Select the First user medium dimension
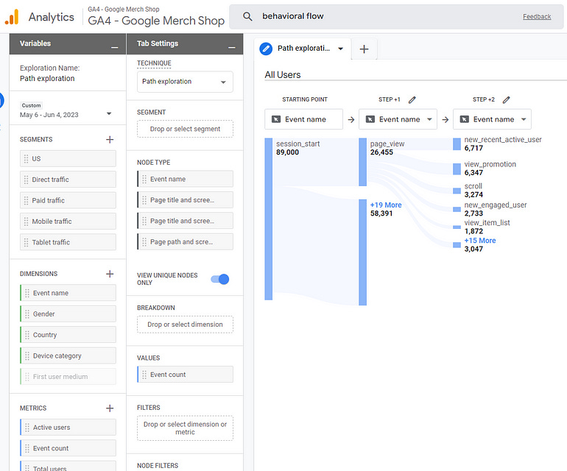The height and width of the screenshot is (471, 567). click(x=68, y=377)
